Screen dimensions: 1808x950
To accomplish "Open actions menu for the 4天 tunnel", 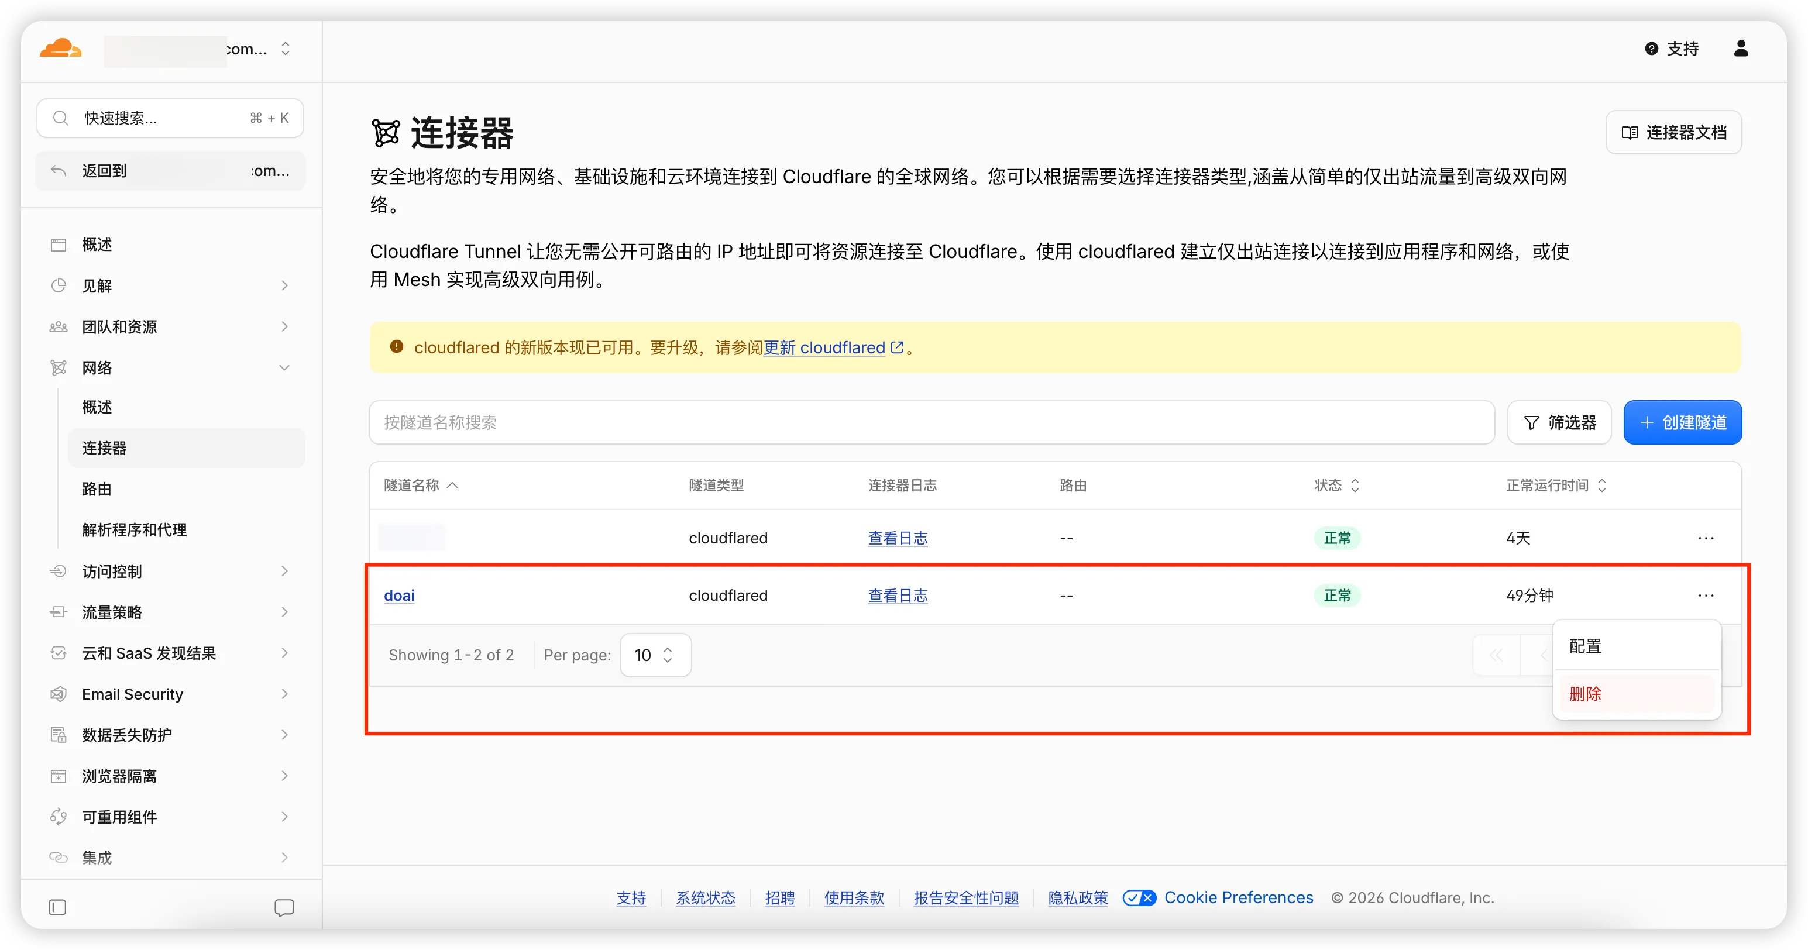I will coord(1706,538).
